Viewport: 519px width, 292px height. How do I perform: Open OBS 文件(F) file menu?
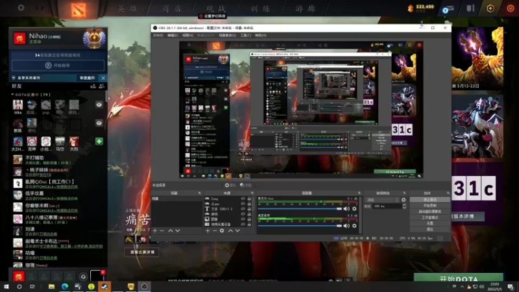click(158, 36)
